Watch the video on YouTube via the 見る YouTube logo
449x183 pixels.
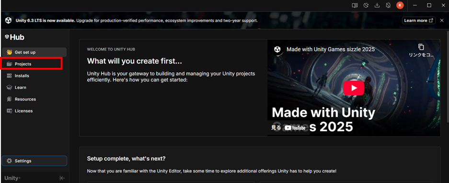[288, 128]
